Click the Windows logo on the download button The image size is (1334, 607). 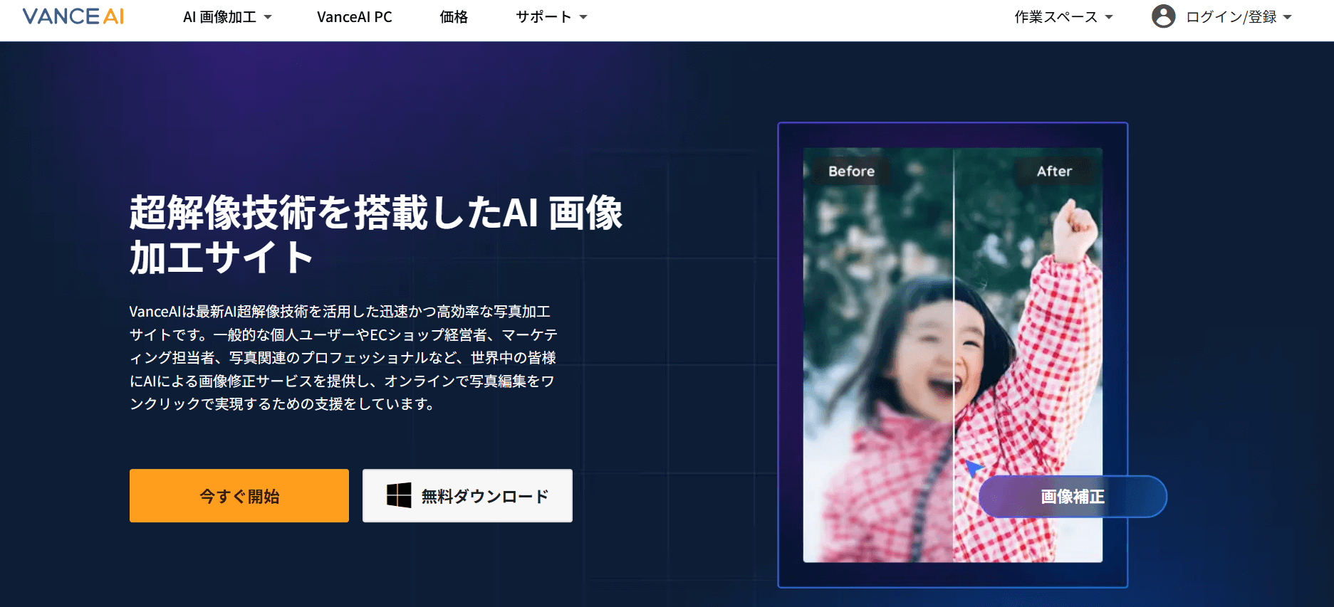click(399, 495)
